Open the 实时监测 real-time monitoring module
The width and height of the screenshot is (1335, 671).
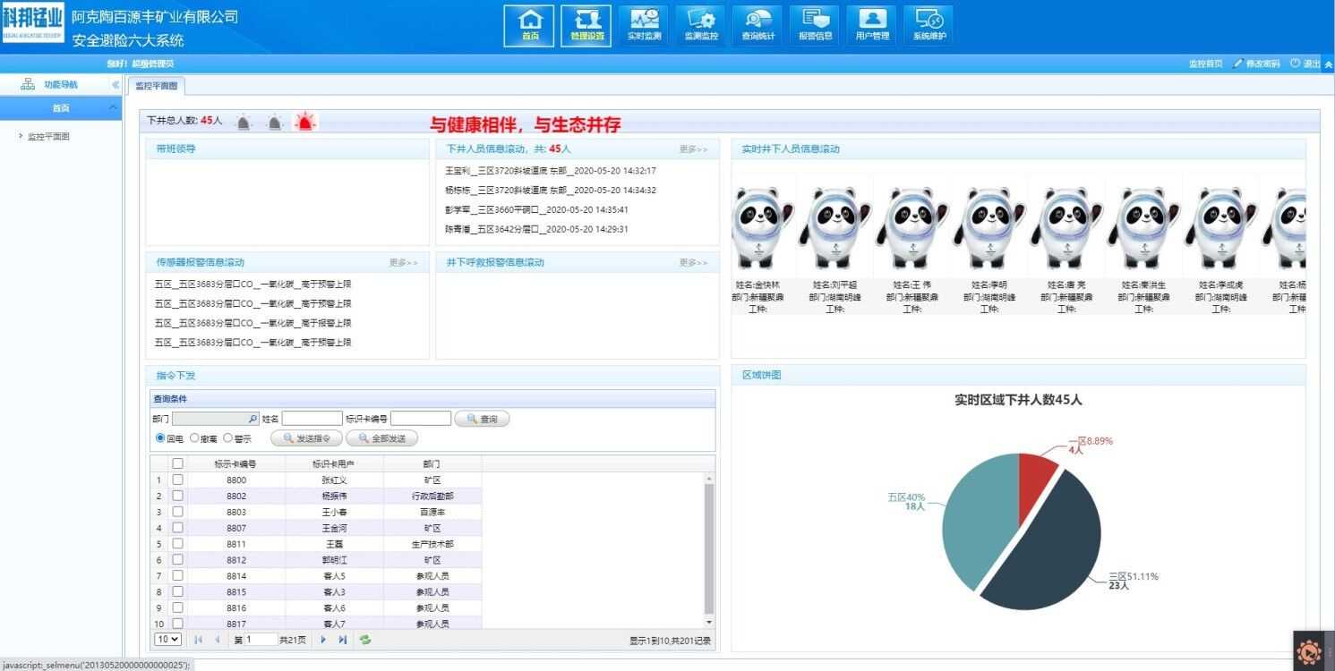click(x=643, y=25)
